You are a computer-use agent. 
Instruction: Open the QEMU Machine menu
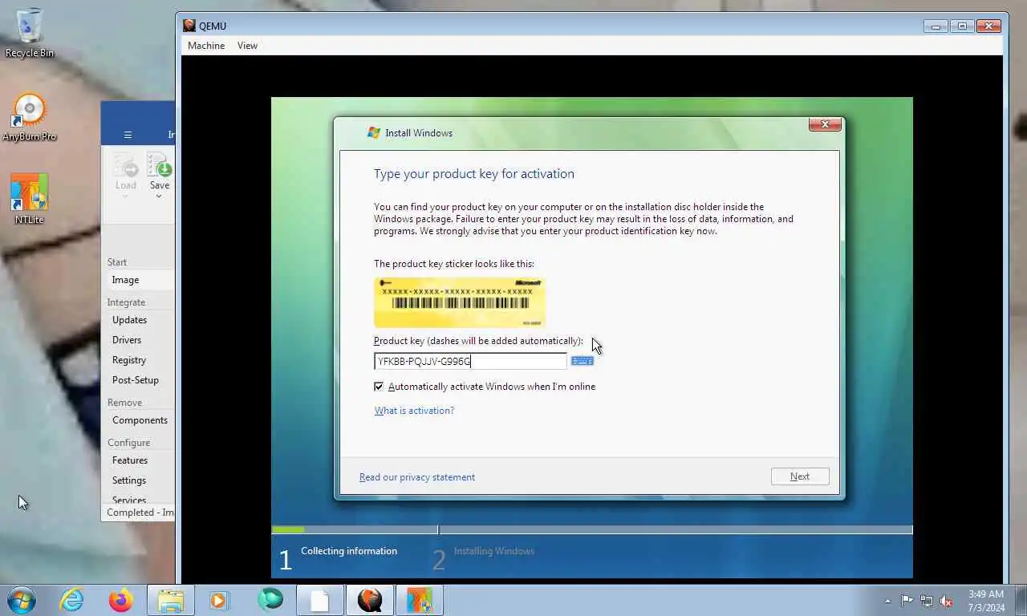206,46
